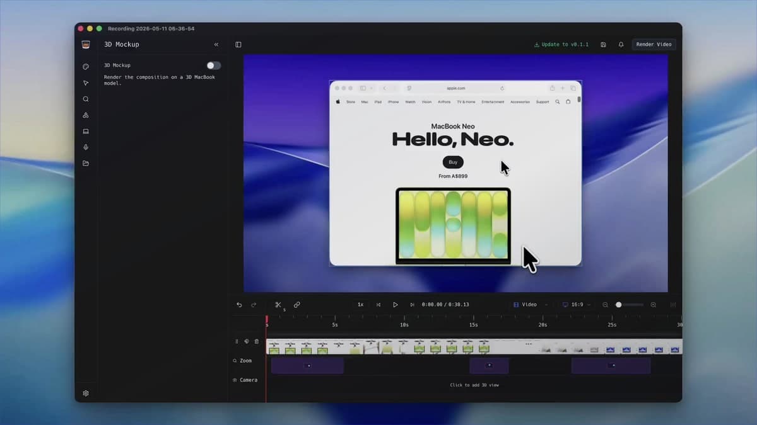
Task: Open the Video mode dropdown
Action: click(531, 305)
